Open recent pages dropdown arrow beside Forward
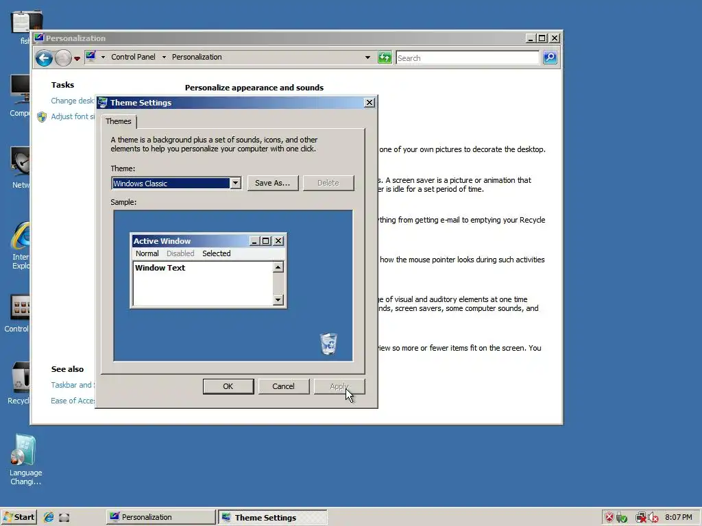The width and height of the screenshot is (702, 526). tap(77, 59)
